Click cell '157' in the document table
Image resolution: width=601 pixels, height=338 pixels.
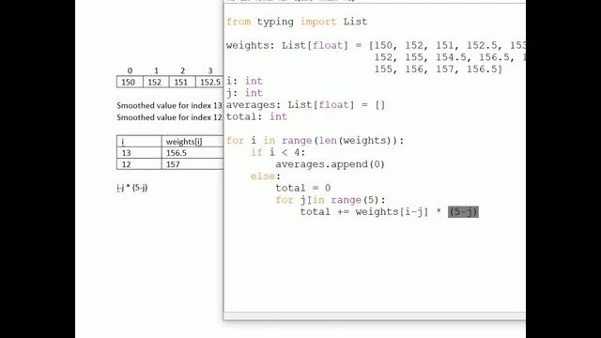click(x=192, y=164)
